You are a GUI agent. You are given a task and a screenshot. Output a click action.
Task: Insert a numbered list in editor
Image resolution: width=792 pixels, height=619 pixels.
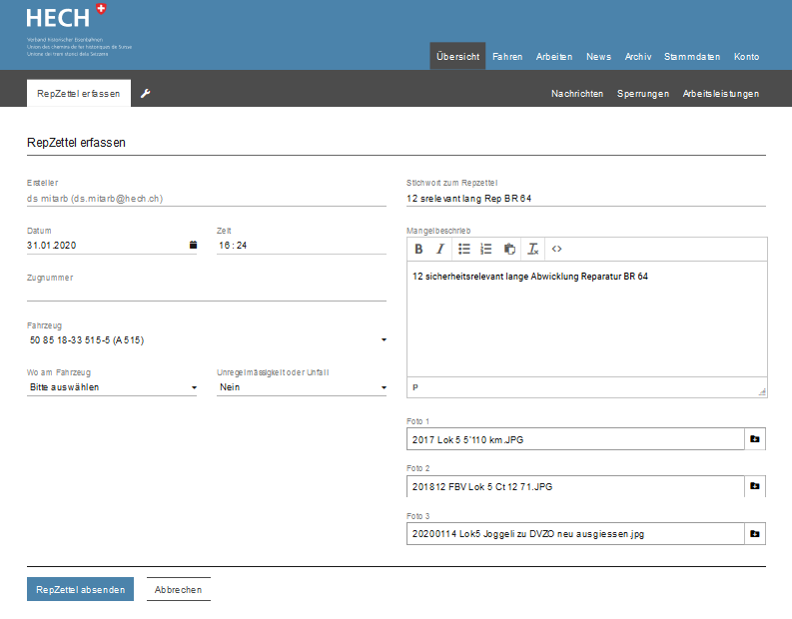click(x=486, y=249)
